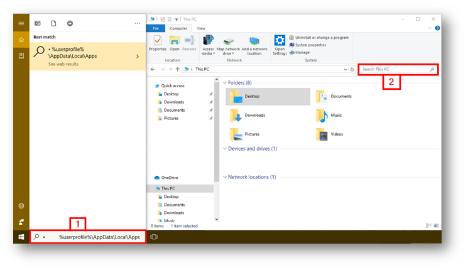Expand best match result with right chevron
The width and height of the screenshot is (468, 270).
coord(138,57)
